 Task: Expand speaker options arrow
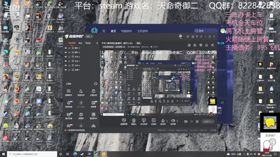177,121
